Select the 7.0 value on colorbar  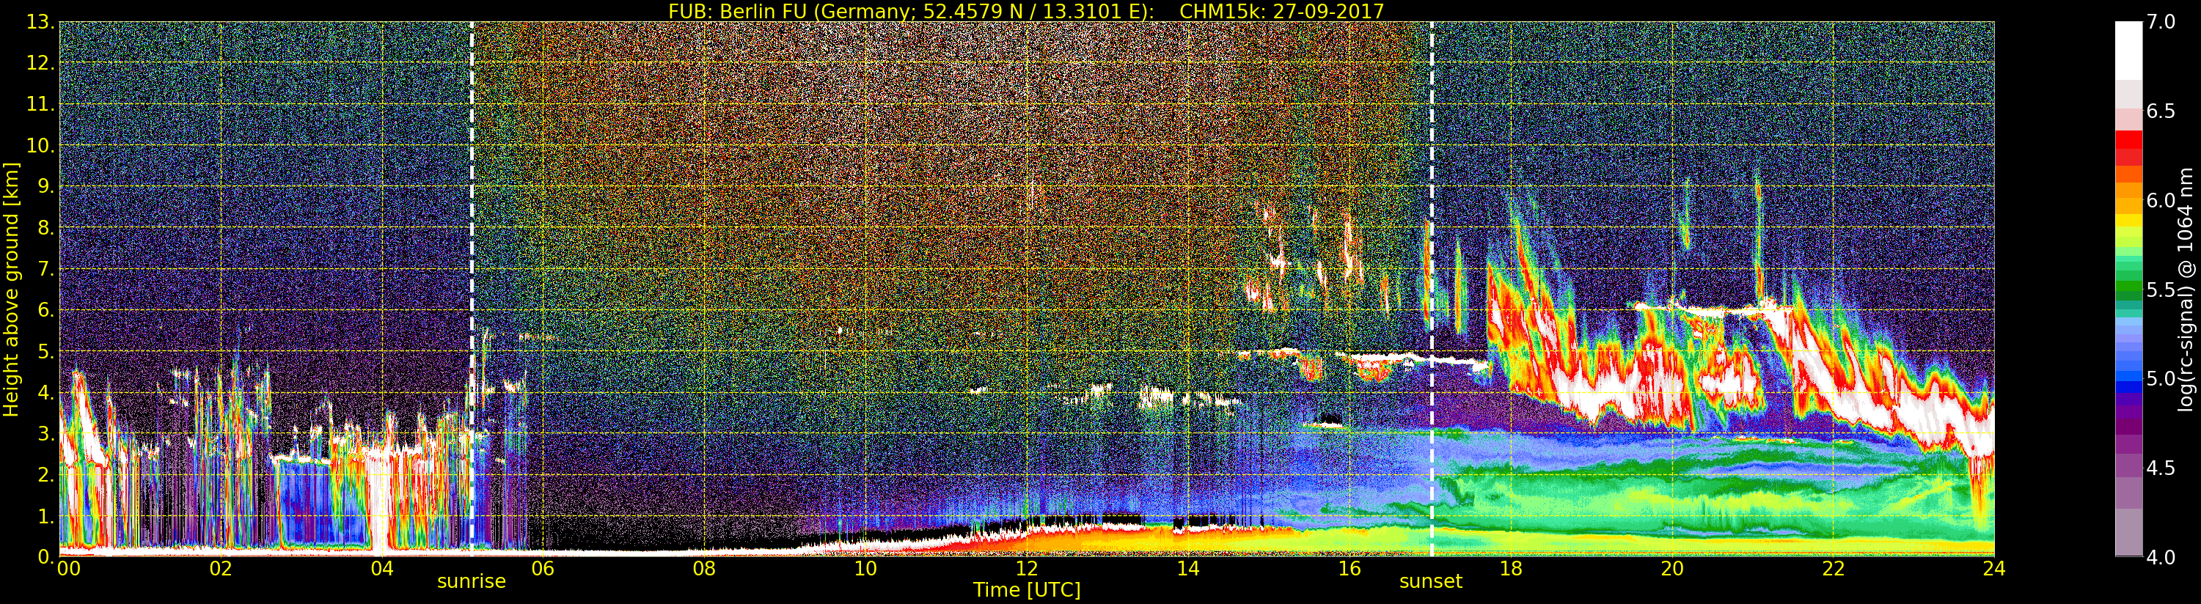[2161, 22]
